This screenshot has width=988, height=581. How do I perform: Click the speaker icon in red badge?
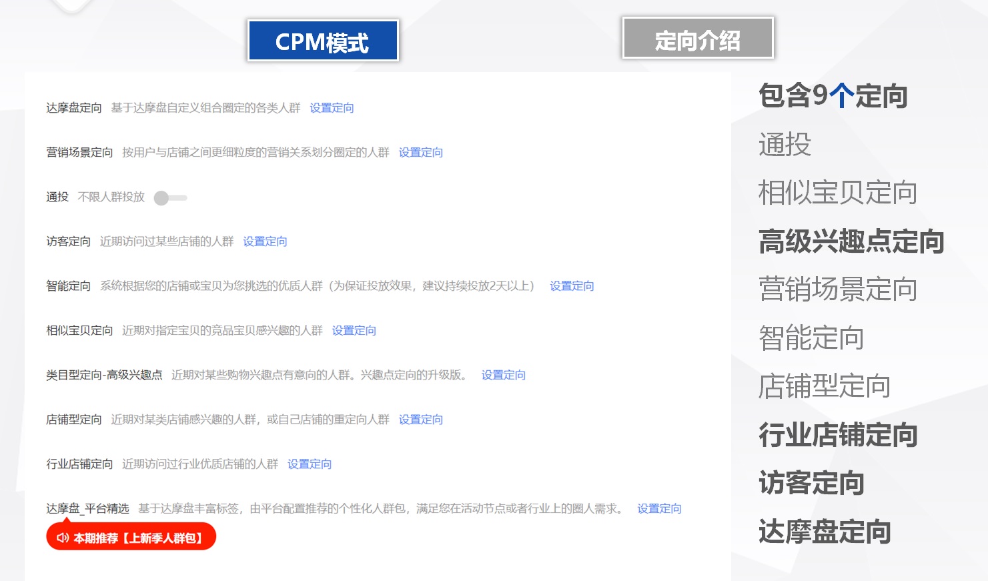63,538
